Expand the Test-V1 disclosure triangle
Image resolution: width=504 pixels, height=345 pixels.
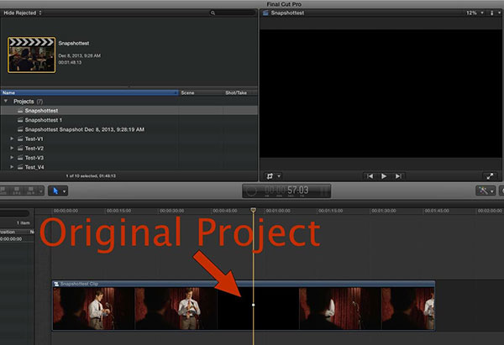pyautogui.click(x=12, y=139)
